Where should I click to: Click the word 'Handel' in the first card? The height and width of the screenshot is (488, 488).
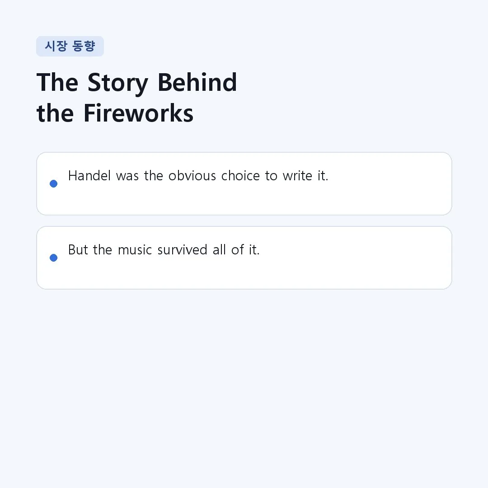click(89, 175)
